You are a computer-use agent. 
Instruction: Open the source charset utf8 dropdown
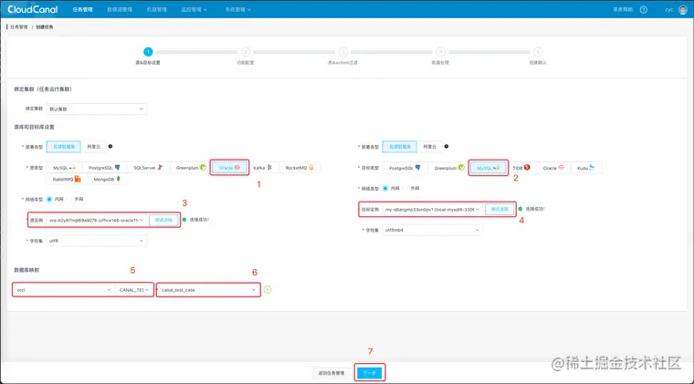[97, 241]
